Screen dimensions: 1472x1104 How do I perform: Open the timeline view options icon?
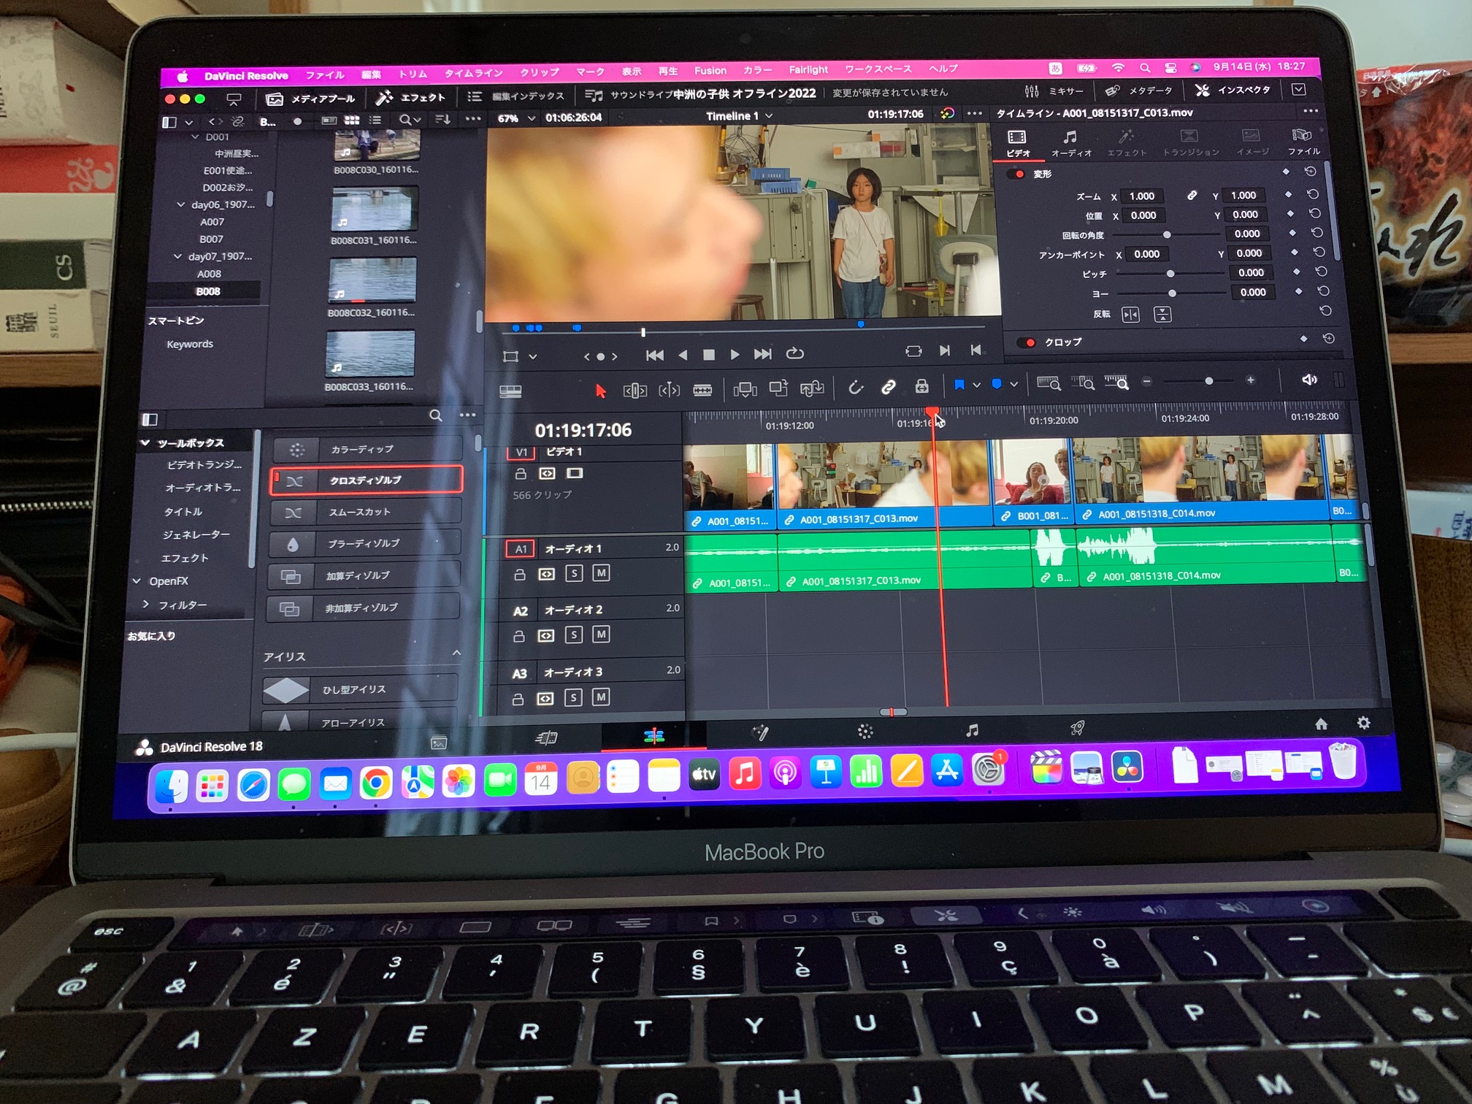[x=510, y=392]
